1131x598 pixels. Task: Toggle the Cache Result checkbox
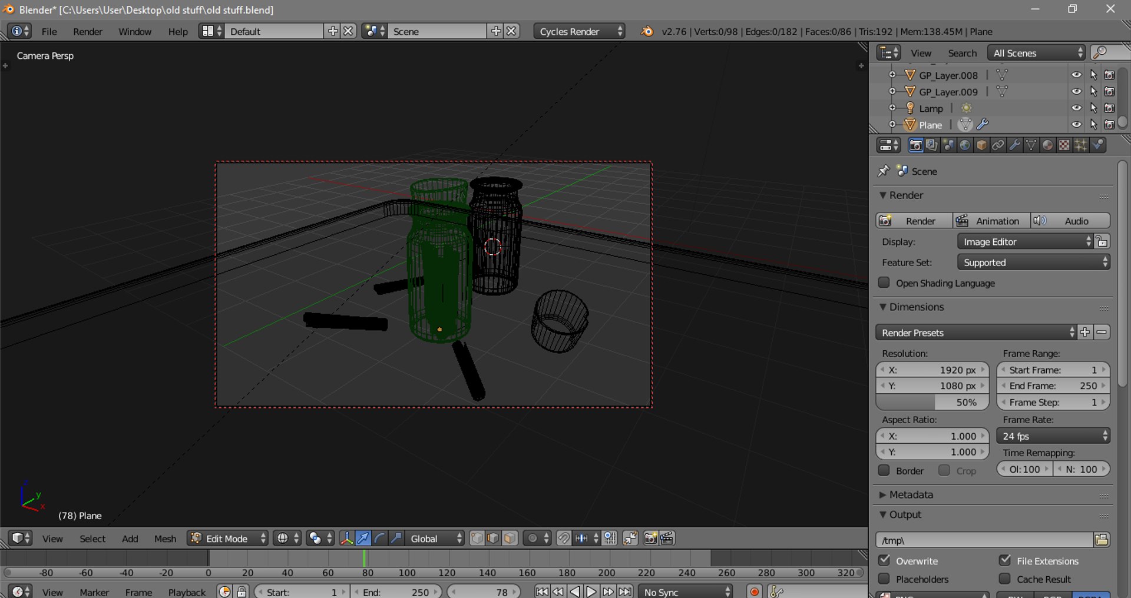click(x=1005, y=579)
